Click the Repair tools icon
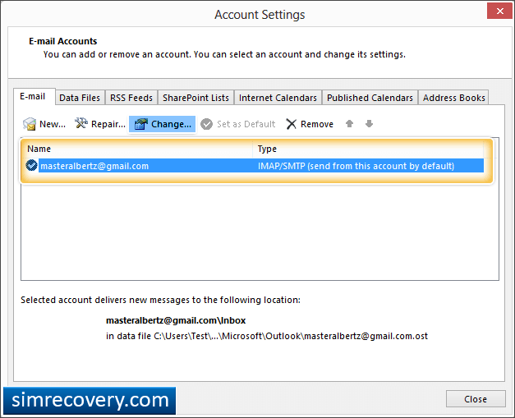The image size is (515, 418). [80, 123]
